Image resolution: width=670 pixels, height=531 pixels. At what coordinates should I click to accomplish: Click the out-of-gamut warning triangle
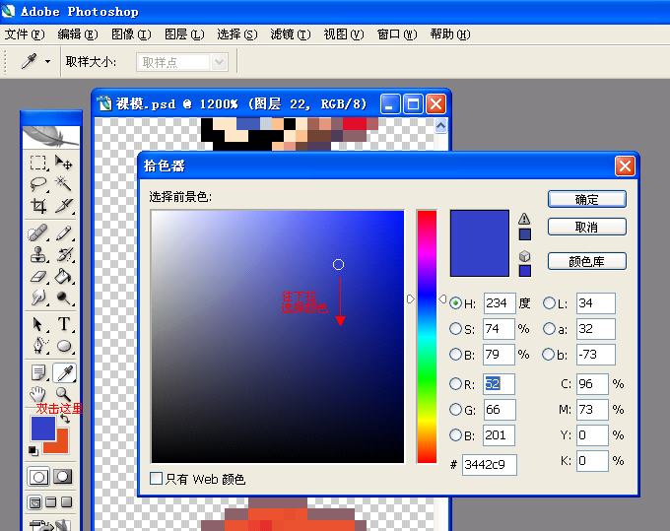coord(524,219)
